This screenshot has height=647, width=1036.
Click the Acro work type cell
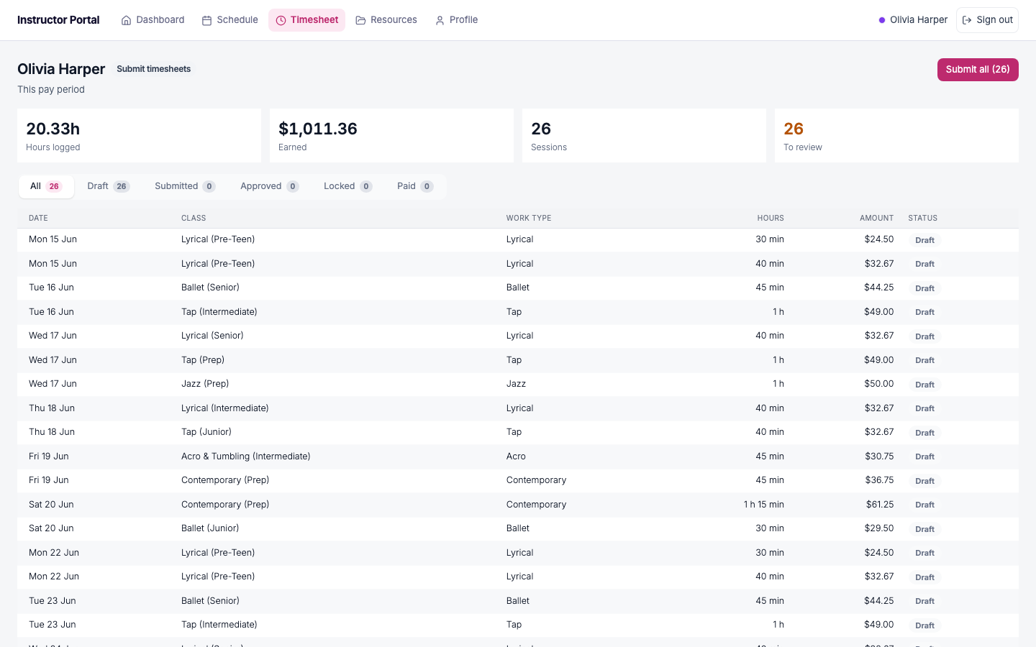coord(516,456)
